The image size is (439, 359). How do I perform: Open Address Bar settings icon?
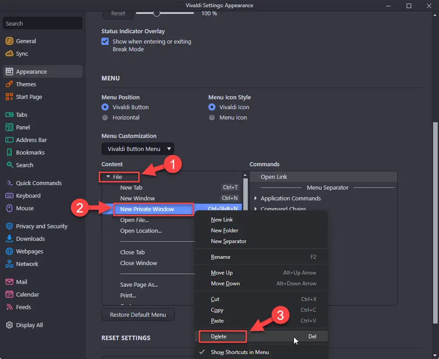9,140
